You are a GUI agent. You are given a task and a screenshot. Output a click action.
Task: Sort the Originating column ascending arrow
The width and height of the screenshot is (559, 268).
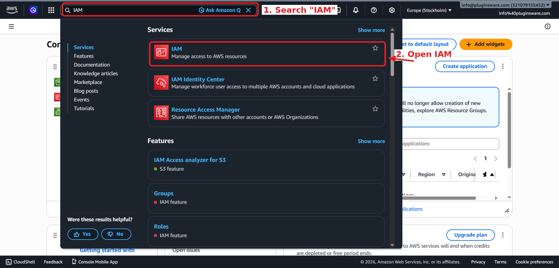tap(492, 174)
